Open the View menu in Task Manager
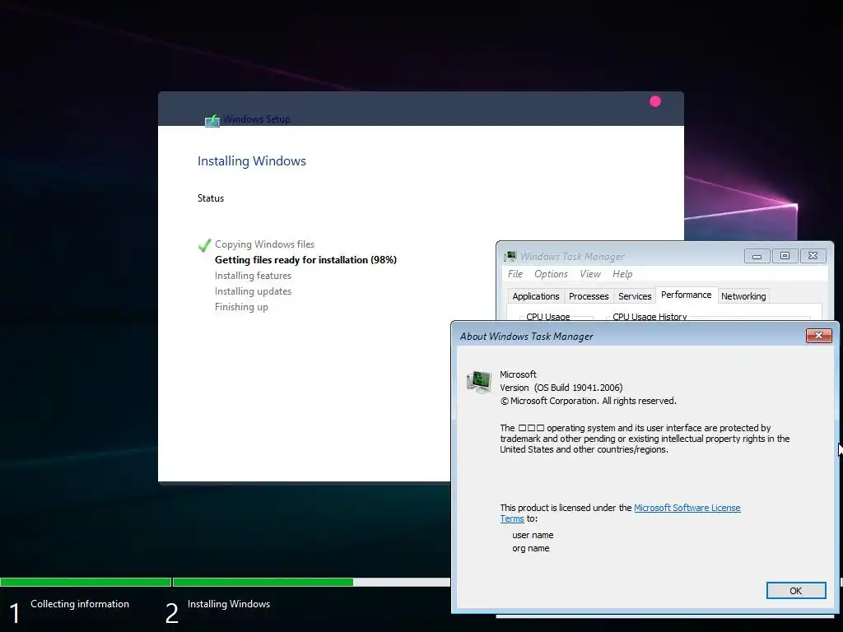Image resolution: width=843 pixels, height=632 pixels. 589,274
